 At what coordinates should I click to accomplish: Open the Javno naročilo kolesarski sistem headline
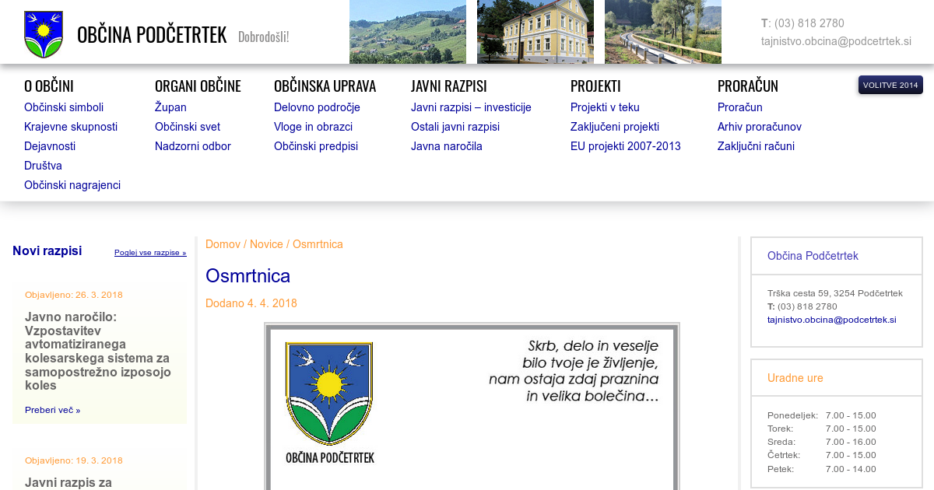[97, 351]
